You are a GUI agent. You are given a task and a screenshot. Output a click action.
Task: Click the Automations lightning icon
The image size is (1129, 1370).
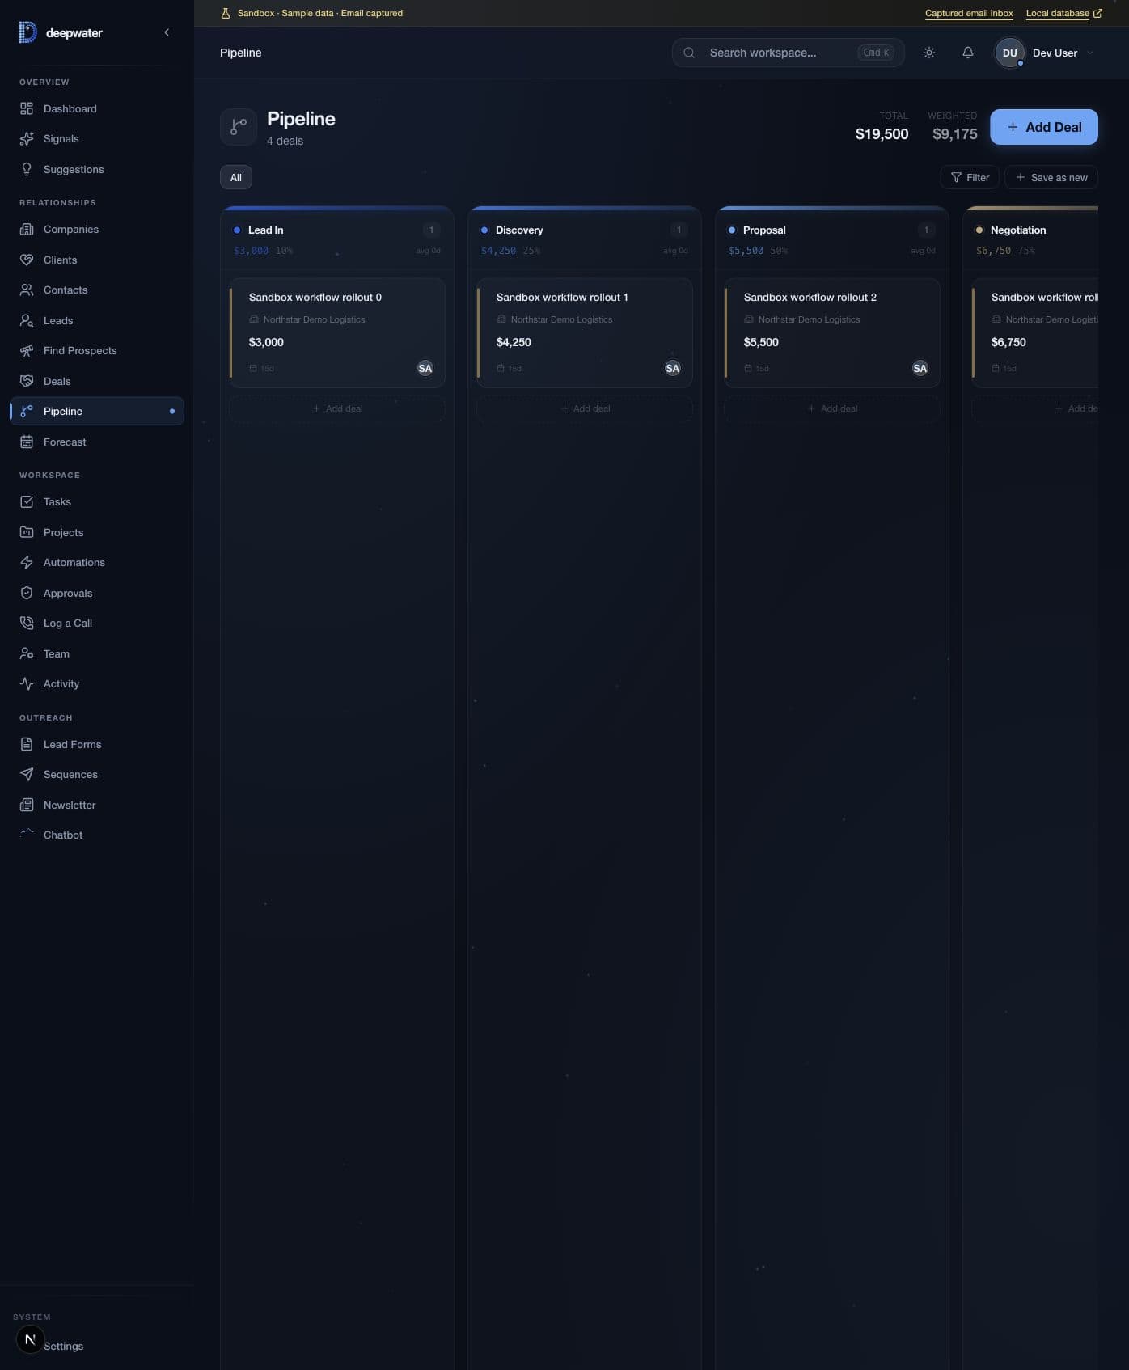click(x=27, y=562)
